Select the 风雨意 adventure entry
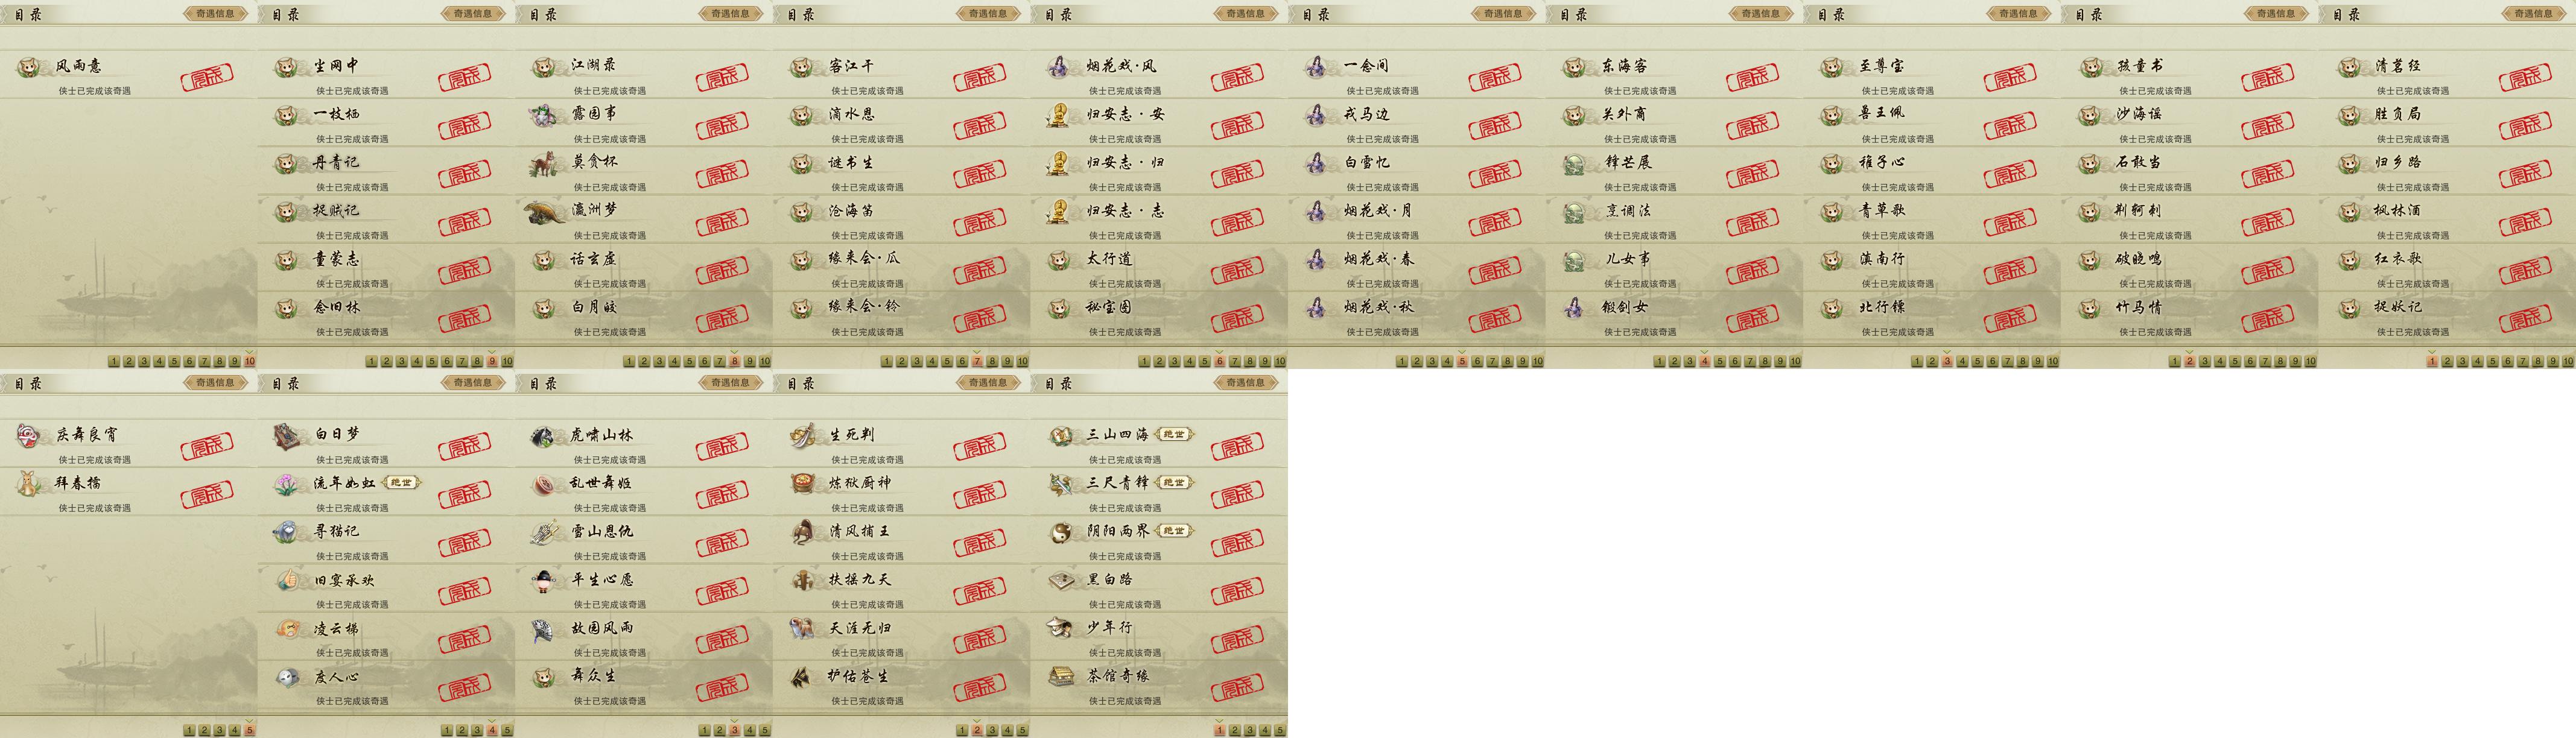This screenshot has height=738, width=2576. tap(128, 74)
